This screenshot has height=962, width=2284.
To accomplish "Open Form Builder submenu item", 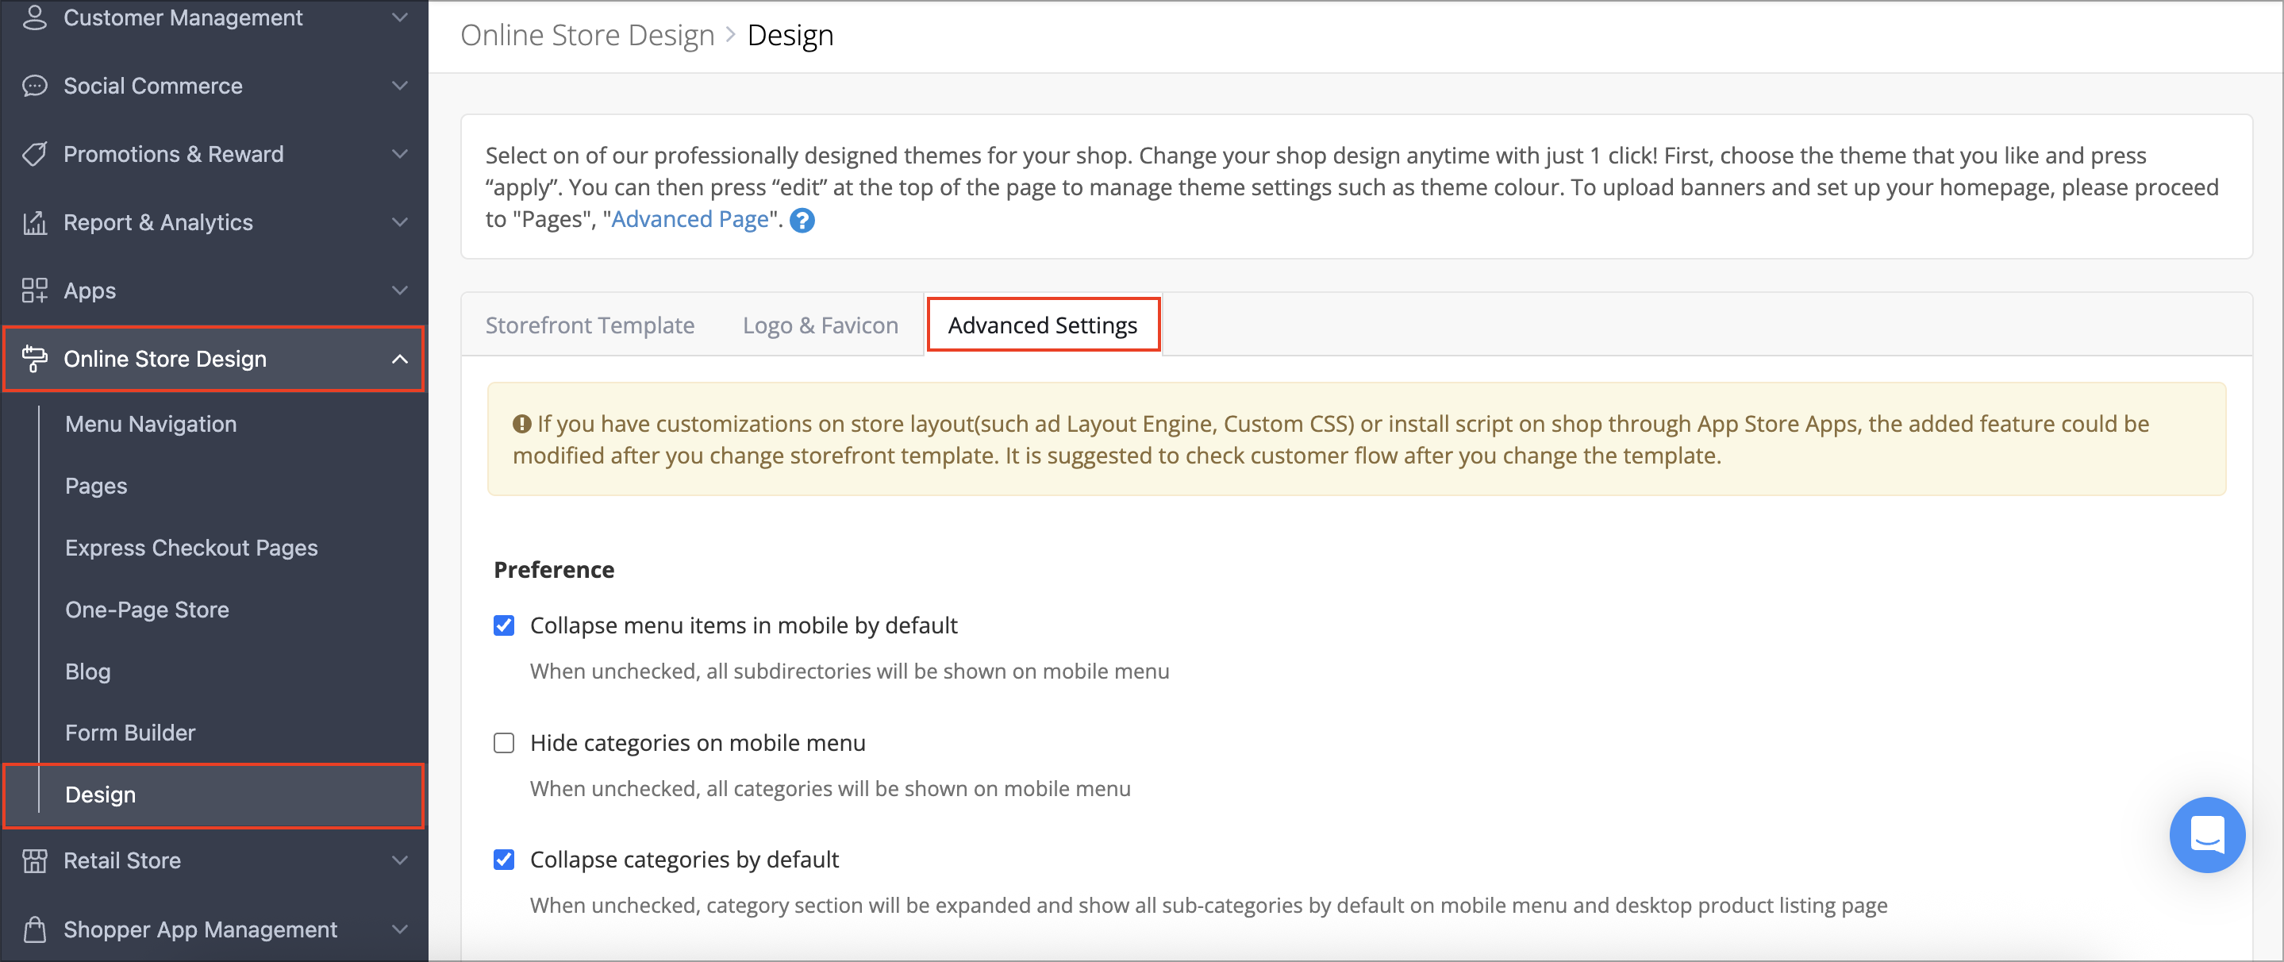I will (x=129, y=733).
